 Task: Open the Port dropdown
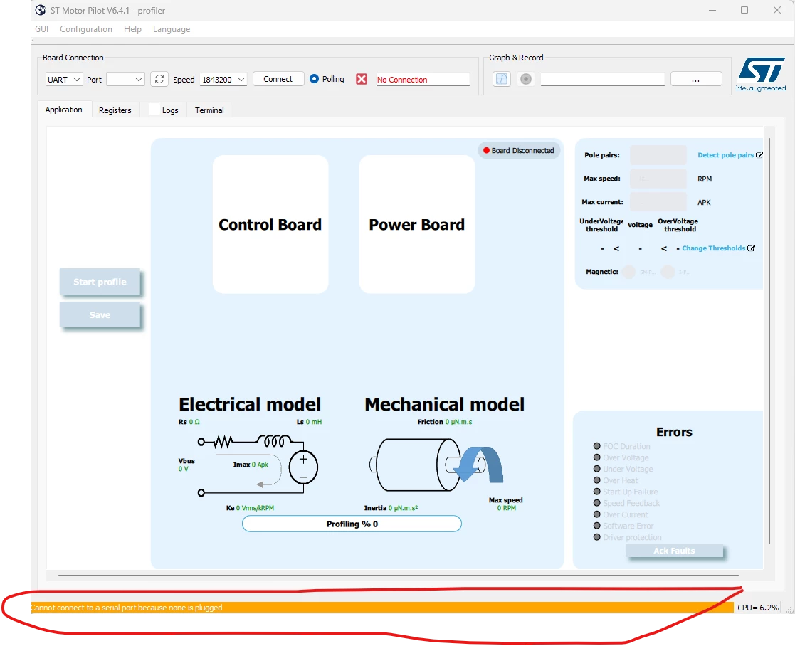click(126, 80)
